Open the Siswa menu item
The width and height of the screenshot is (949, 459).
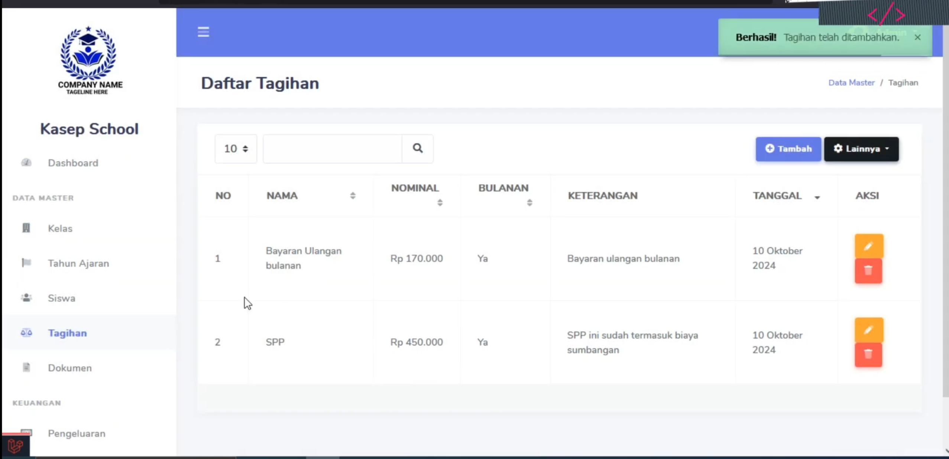(x=88, y=298)
